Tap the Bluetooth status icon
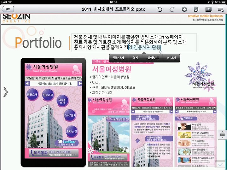 click(212, 2)
